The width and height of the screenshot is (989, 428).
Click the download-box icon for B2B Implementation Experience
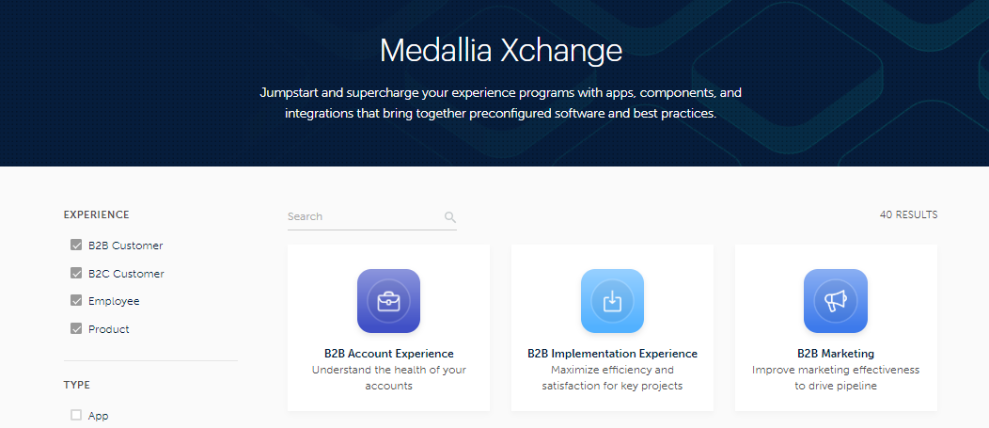coord(612,301)
